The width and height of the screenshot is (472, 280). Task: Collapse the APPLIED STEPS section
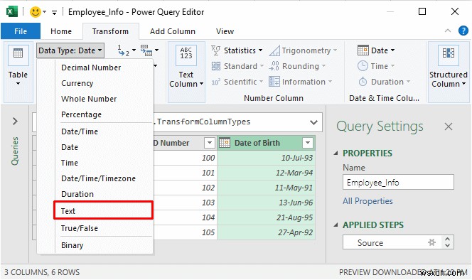336,225
